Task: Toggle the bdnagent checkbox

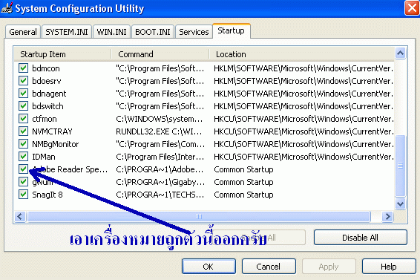Action: coord(23,94)
